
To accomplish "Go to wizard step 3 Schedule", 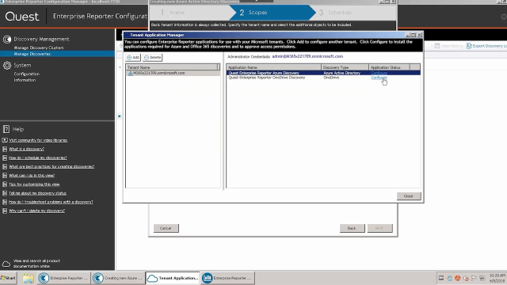I will click(335, 13).
